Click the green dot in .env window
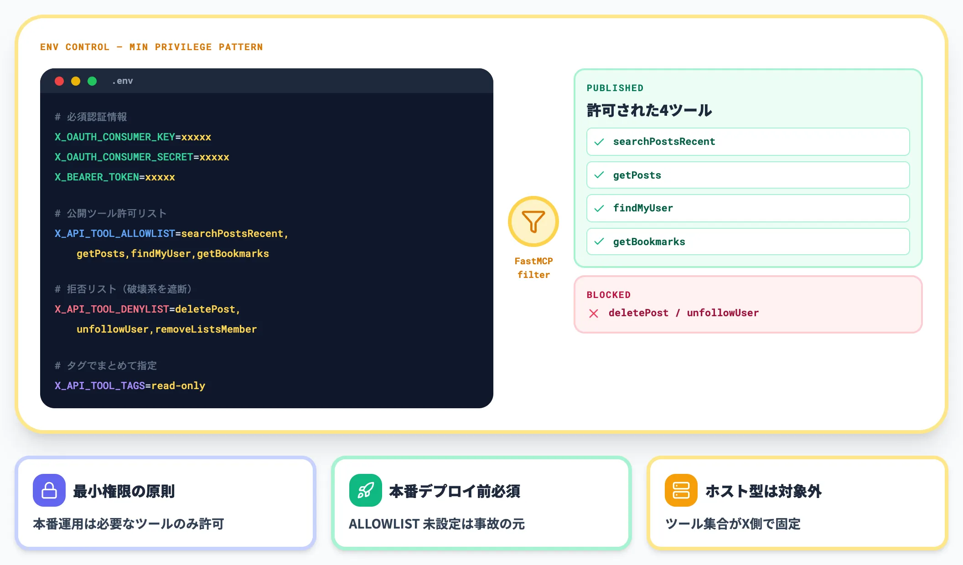 click(92, 81)
